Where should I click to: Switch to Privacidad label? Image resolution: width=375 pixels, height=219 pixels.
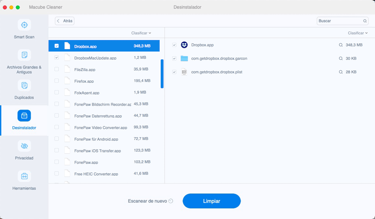(x=24, y=158)
